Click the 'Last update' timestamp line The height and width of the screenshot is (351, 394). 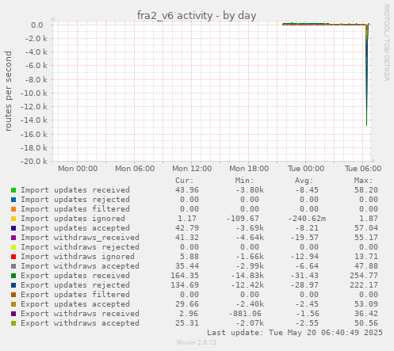click(x=295, y=333)
